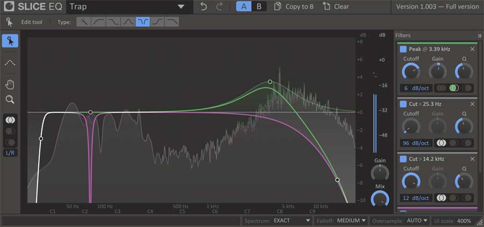Open the 6 dB/oct slope selector
Screen dimensions: 484x227
(x=416, y=88)
